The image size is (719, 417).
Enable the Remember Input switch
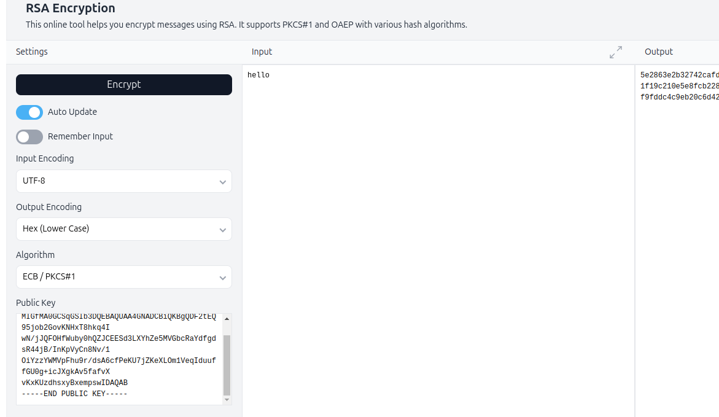29,137
